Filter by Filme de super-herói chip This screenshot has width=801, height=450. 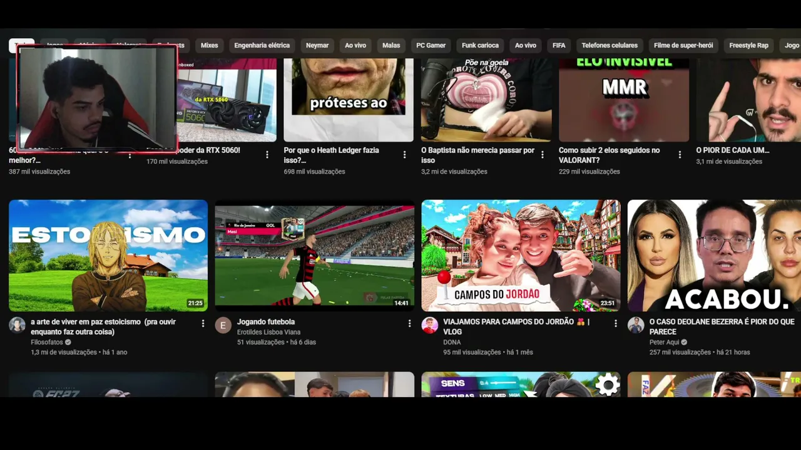tap(683, 46)
